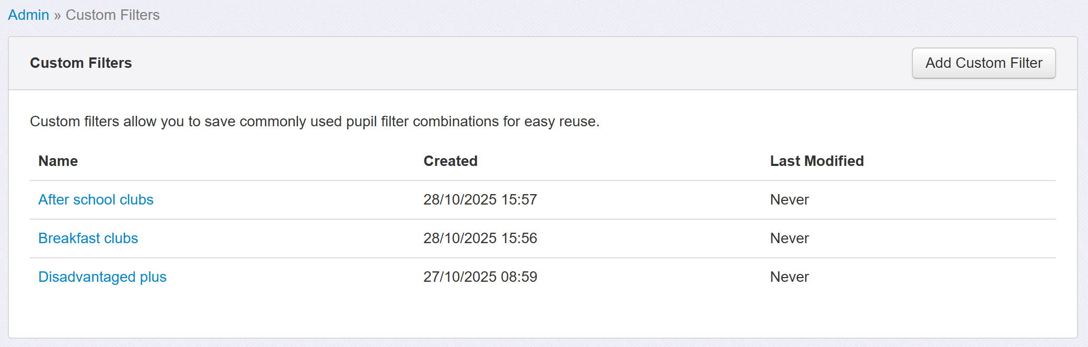Click the Created column header
Viewport: 1088px width, 347px height.
450,161
